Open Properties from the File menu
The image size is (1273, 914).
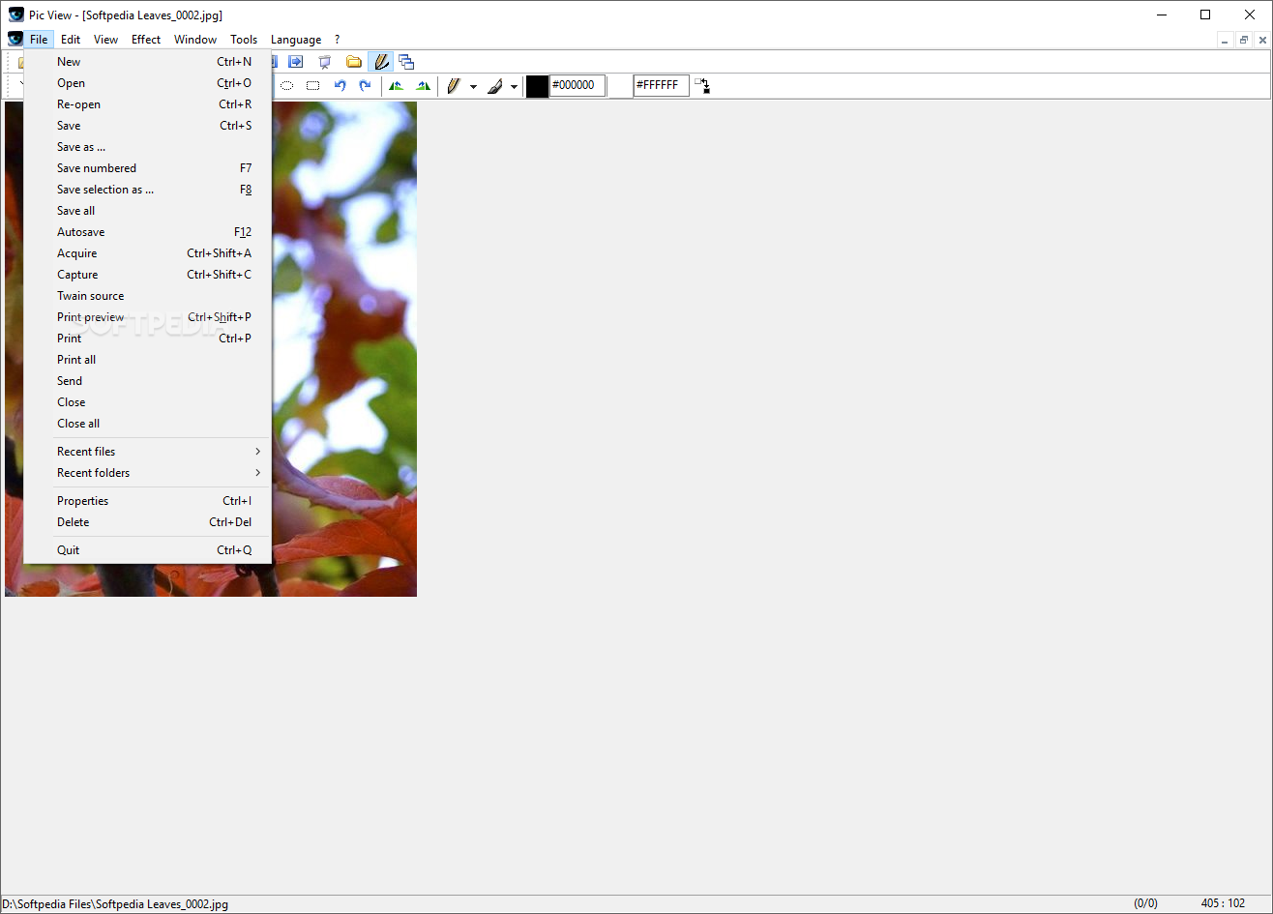click(147, 501)
